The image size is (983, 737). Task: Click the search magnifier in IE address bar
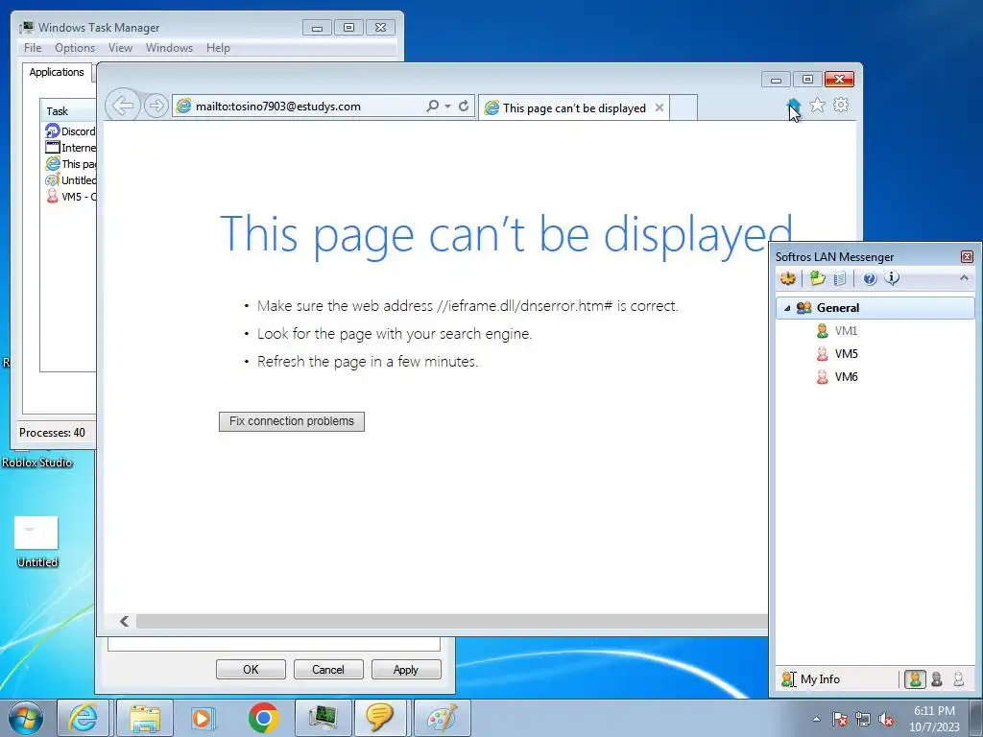point(433,106)
